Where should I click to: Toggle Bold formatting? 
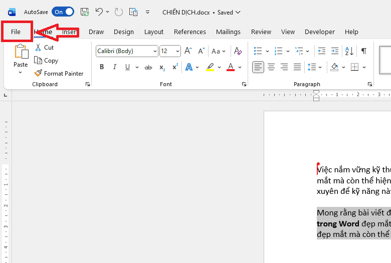point(102,67)
